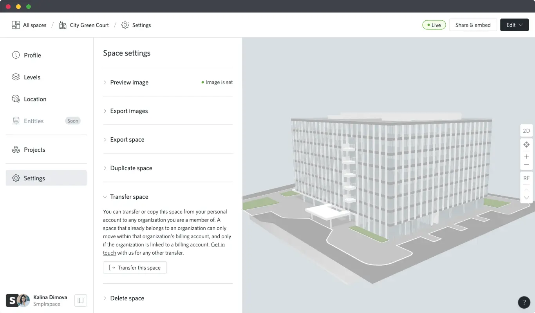Expand the Export space section
This screenshot has height=313, width=535.
click(168, 139)
